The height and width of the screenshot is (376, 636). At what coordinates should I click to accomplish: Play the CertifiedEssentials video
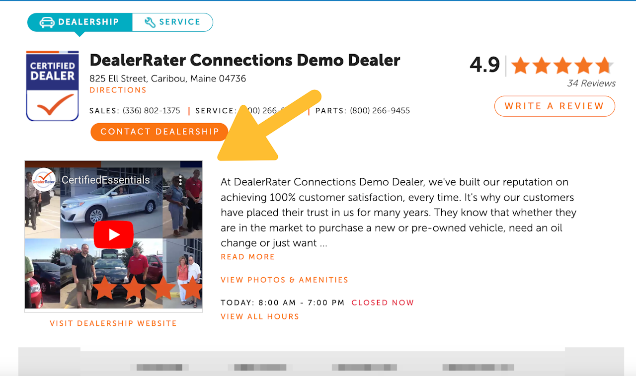point(114,234)
